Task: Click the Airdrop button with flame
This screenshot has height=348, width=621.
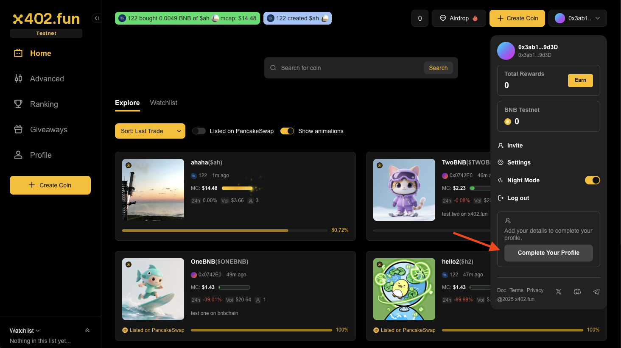Action: click(459, 18)
